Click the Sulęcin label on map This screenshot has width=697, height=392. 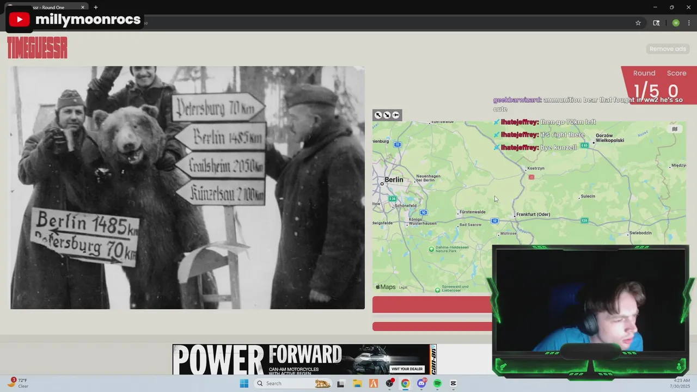[x=588, y=196]
